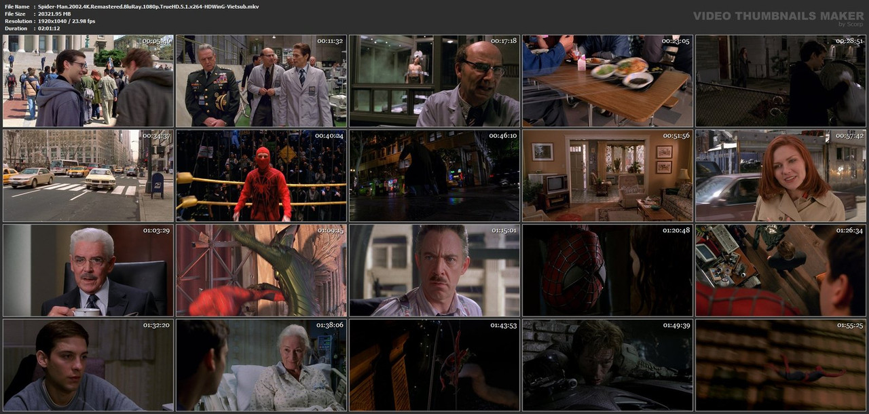Select the 01:38:06 hospital bed thumbnail
Screen dimensions: 869x414
tap(261, 365)
